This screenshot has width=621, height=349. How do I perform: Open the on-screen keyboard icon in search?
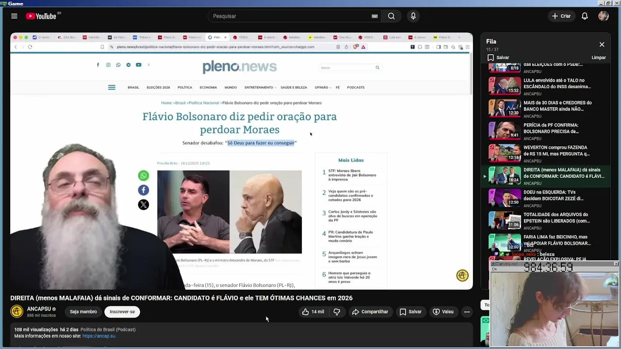(375, 16)
